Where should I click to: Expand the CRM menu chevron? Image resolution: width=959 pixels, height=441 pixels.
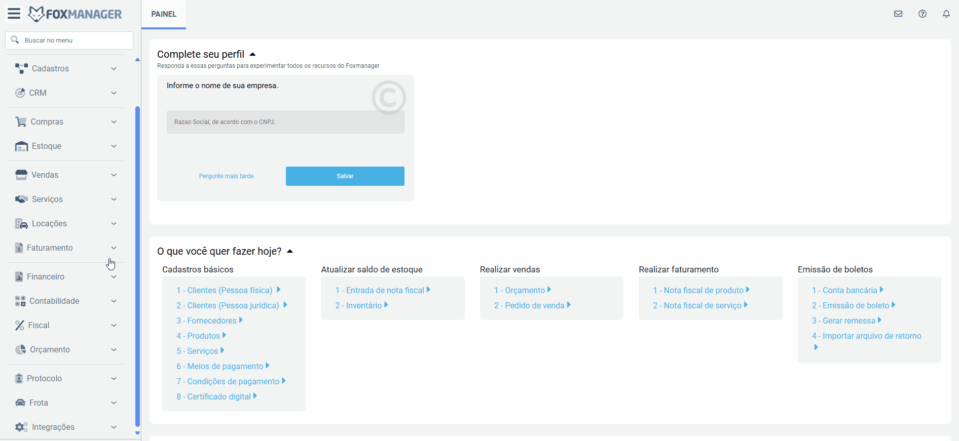point(114,93)
